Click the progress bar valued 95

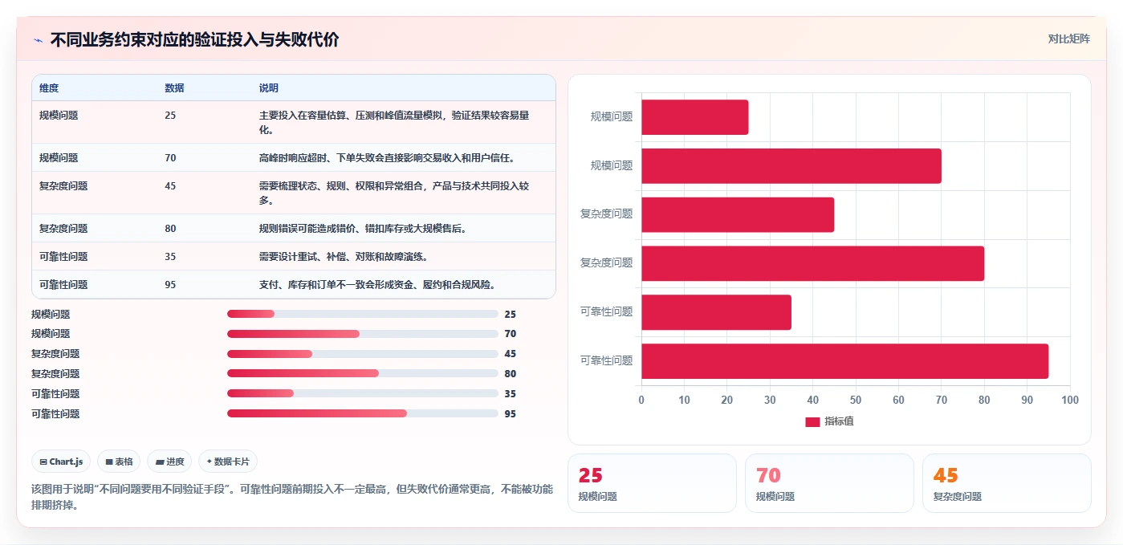click(x=363, y=413)
